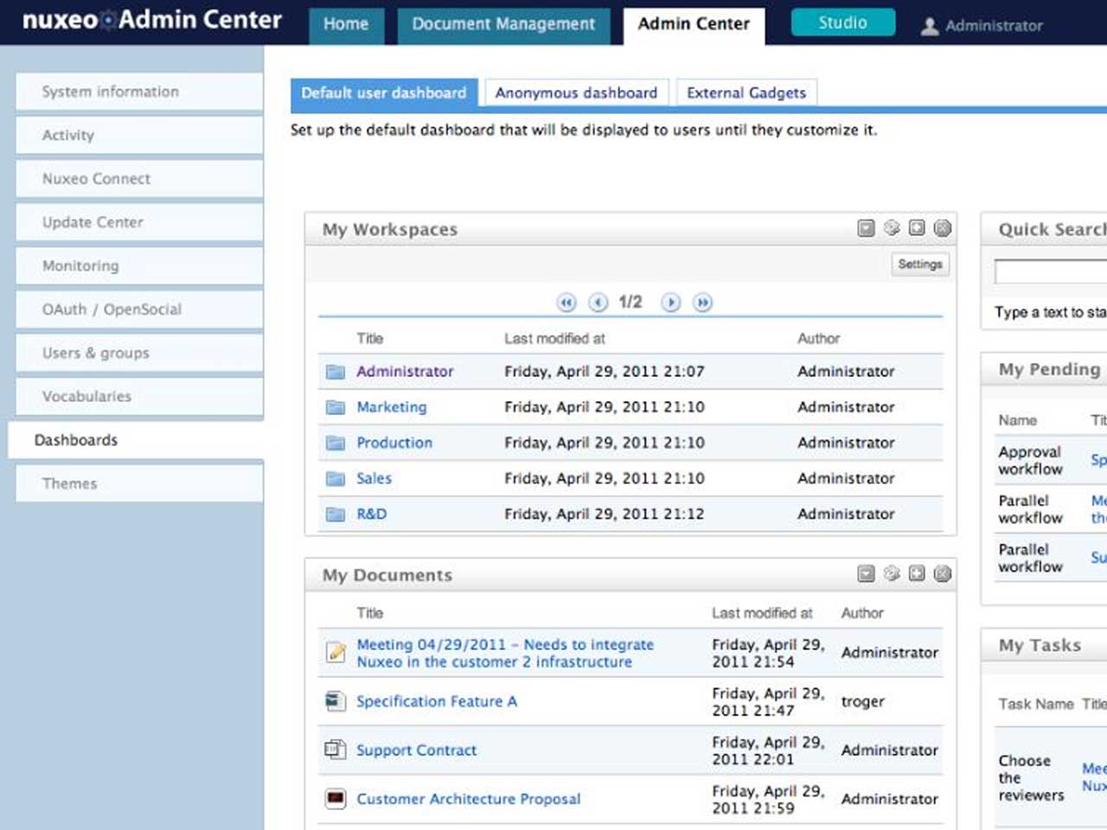Open System information in sidebar
Screen dimensions: 1107x830
(139, 92)
